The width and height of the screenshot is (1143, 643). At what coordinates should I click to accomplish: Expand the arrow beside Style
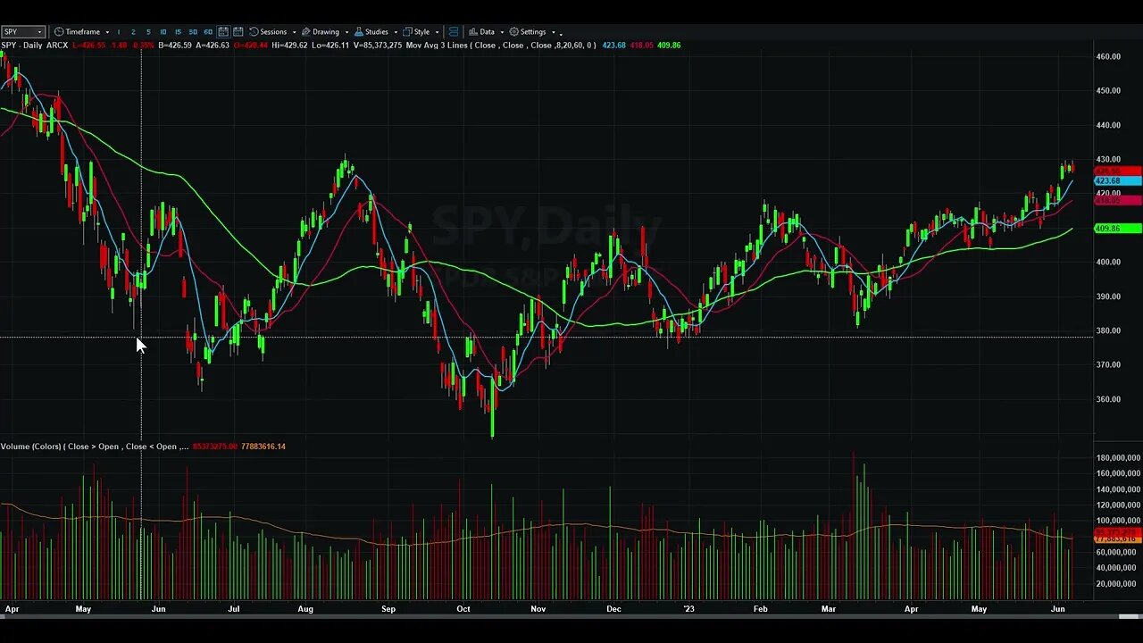tap(437, 32)
